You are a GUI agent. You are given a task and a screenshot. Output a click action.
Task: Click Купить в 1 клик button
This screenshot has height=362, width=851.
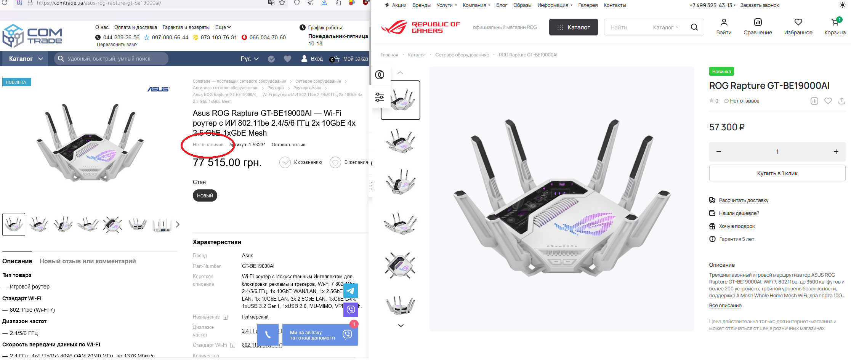point(777,173)
